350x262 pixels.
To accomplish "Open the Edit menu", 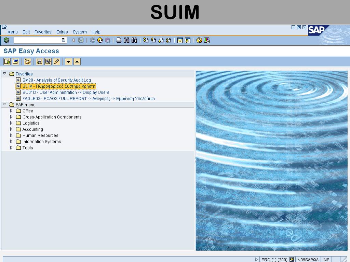I will 26,32.
